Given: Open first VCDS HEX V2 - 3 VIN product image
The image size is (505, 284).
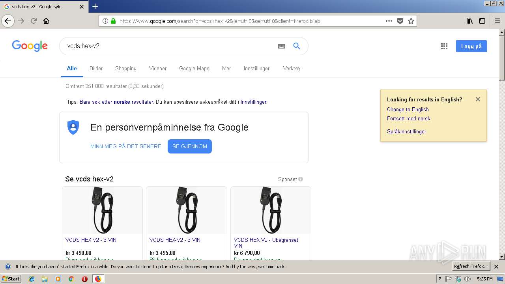Looking at the screenshot, I should pyautogui.click(x=102, y=210).
